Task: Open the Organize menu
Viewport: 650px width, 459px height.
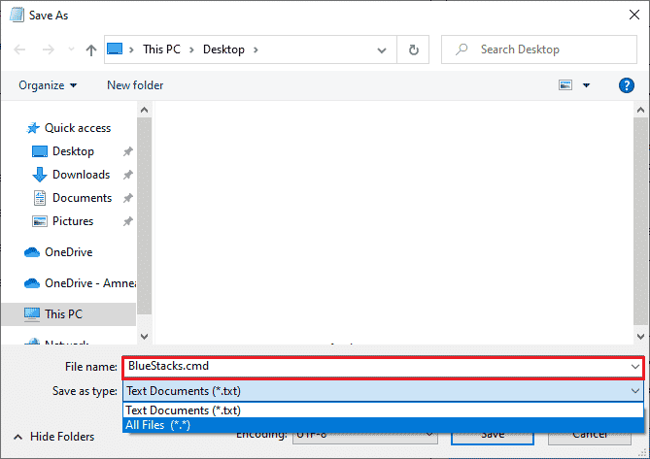Action: tap(48, 85)
